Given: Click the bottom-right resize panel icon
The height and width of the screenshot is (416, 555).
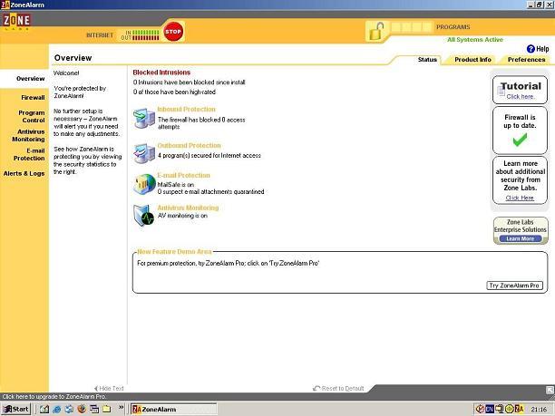Looking at the screenshot, I should pyautogui.click(x=550, y=391).
